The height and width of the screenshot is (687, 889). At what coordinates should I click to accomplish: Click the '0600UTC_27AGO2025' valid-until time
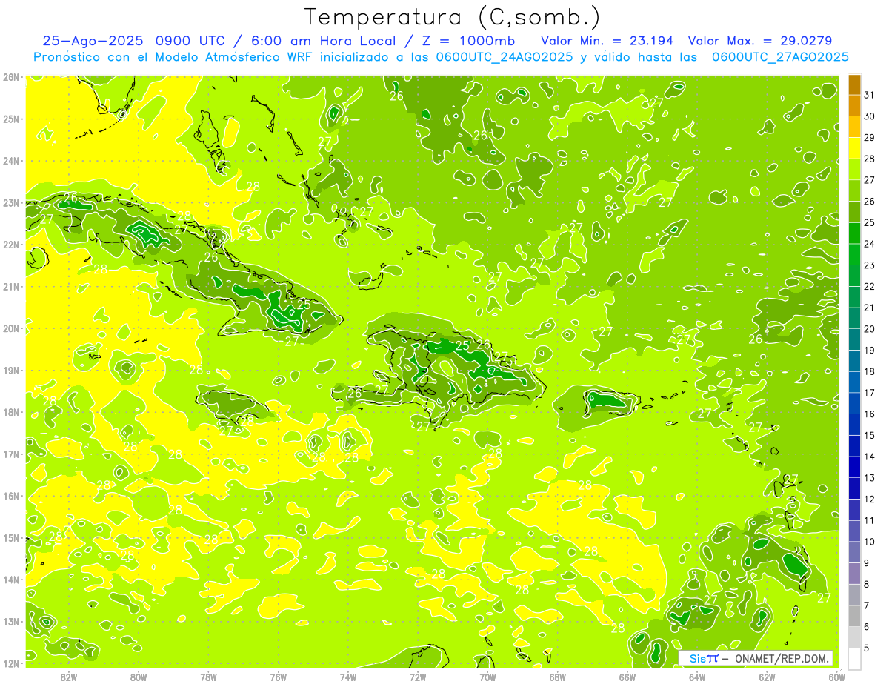point(780,57)
